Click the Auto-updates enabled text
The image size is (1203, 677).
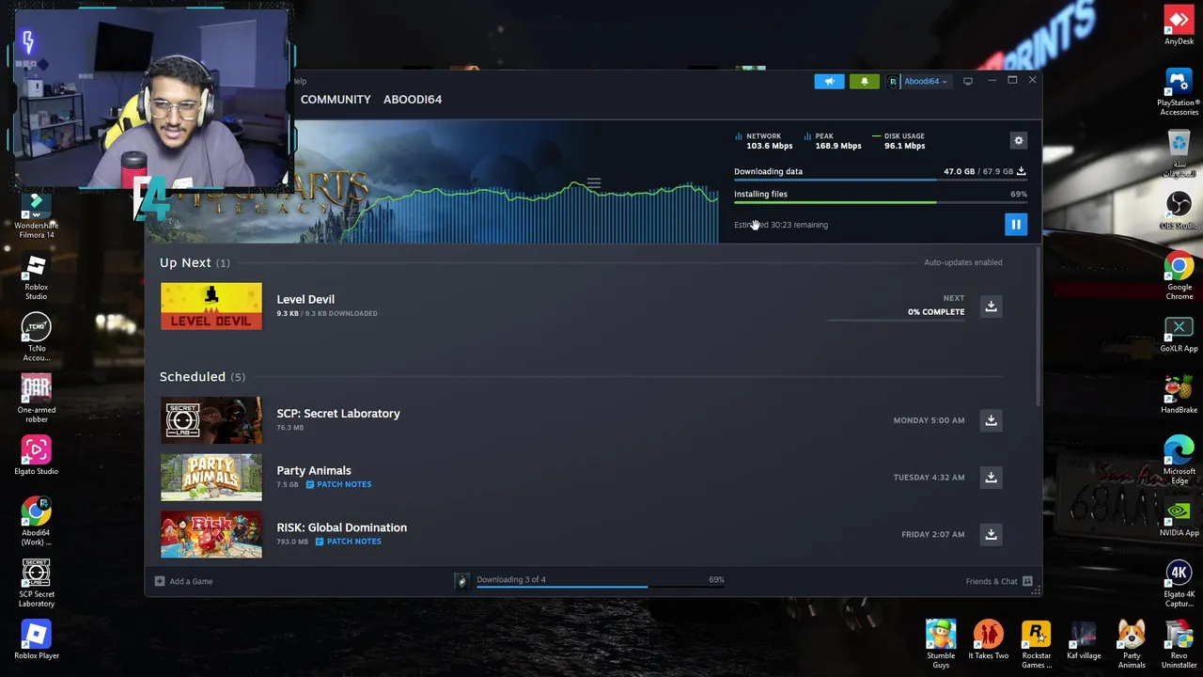click(962, 262)
